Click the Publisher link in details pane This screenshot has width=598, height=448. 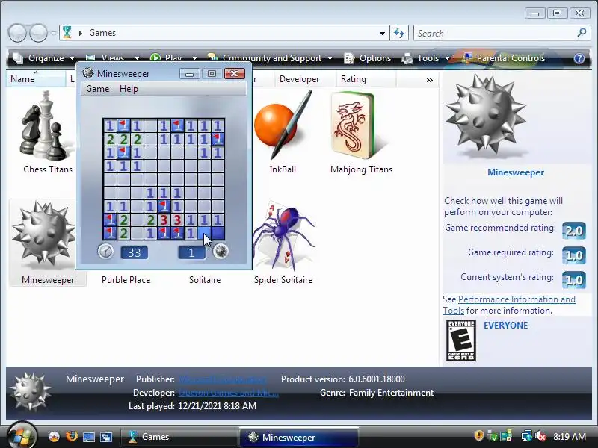pyautogui.click(x=222, y=379)
